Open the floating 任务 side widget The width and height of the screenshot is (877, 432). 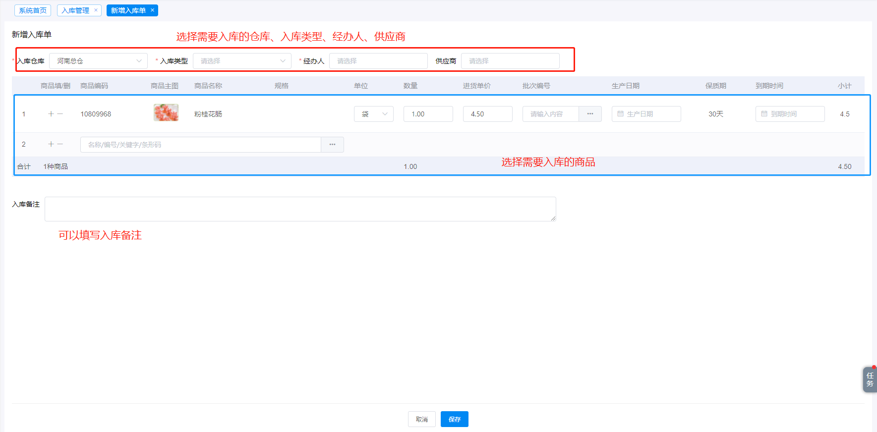point(870,379)
